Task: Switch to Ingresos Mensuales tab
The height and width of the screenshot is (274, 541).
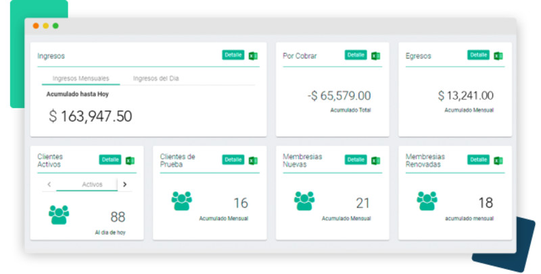Action: pyautogui.click(x=80, y=78)
